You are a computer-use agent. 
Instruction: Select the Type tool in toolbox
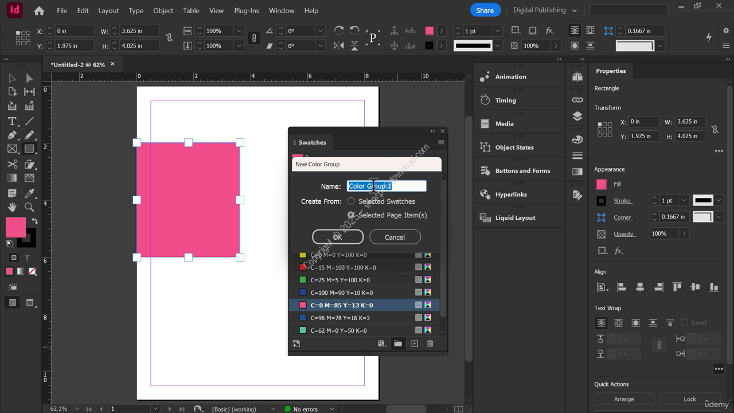coord(12,121)
